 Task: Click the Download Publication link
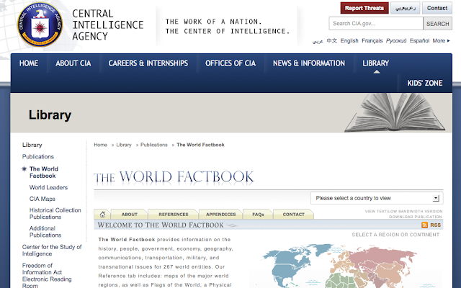coord(416,217)
